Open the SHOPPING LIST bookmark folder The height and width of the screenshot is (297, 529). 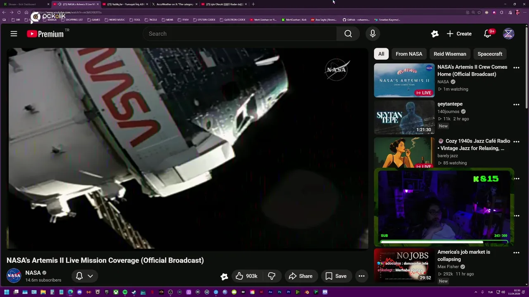pyautogui.click(x=72, y=20)
